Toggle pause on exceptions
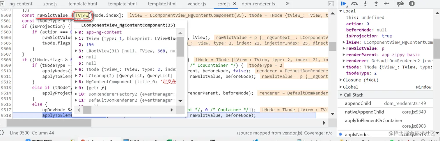Screen dimensions: 440x141 point(411,4)
